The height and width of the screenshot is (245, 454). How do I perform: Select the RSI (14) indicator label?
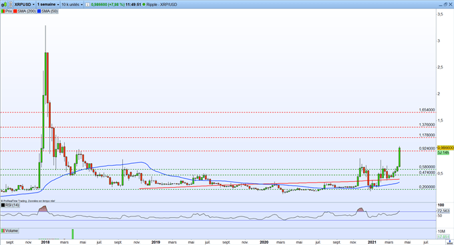[10, 205]
